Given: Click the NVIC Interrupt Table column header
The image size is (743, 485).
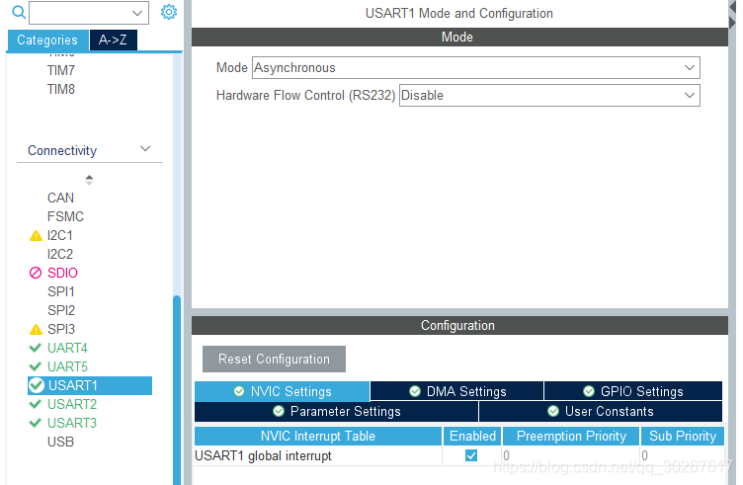Looking at the screenshot, I should (x=318, y=437).
